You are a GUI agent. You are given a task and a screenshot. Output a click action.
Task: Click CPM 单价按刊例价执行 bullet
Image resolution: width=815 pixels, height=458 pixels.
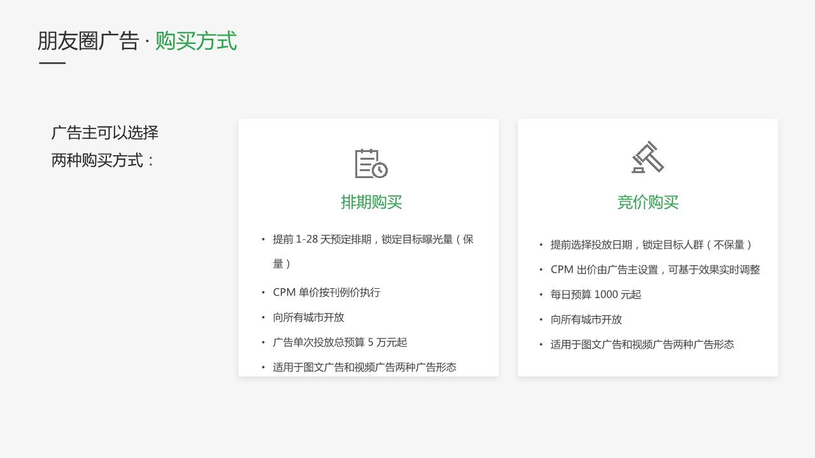tap(327, 293)
